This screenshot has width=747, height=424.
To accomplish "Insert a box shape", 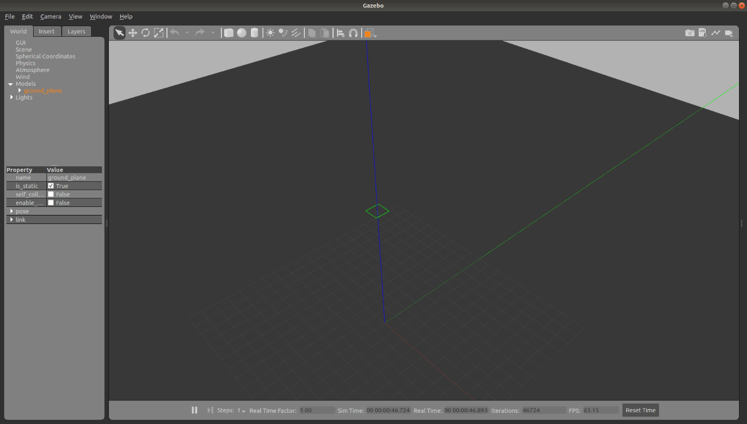I will coord(228,33).
